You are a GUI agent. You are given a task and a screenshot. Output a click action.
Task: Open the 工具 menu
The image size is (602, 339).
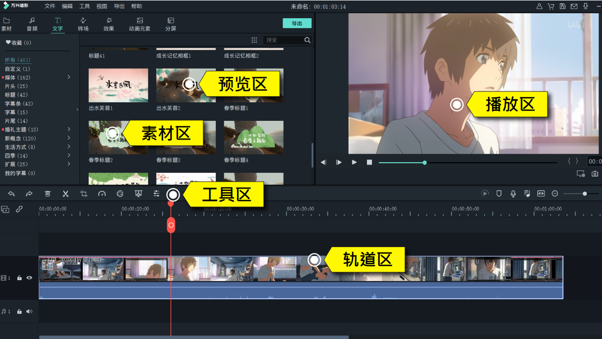(84, 6)
